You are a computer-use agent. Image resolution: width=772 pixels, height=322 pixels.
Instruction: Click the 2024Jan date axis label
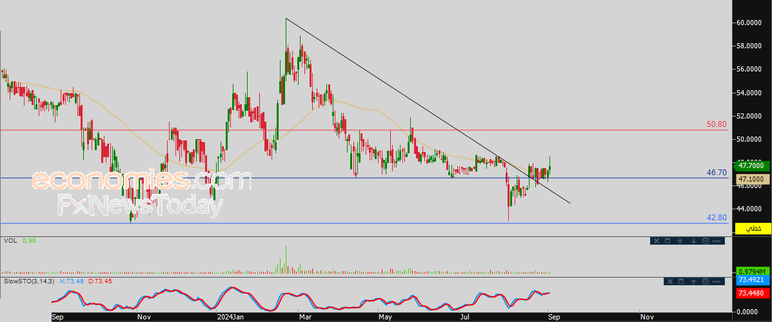(230, 317)
